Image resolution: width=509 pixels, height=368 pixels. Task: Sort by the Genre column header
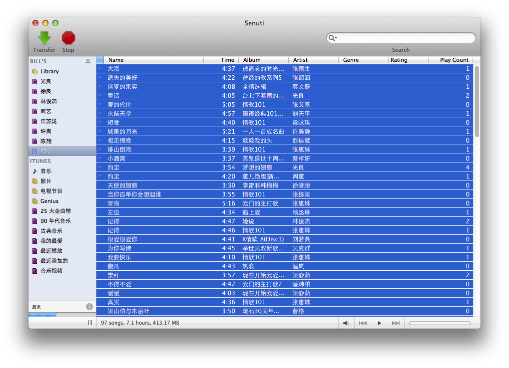(363, 60)
